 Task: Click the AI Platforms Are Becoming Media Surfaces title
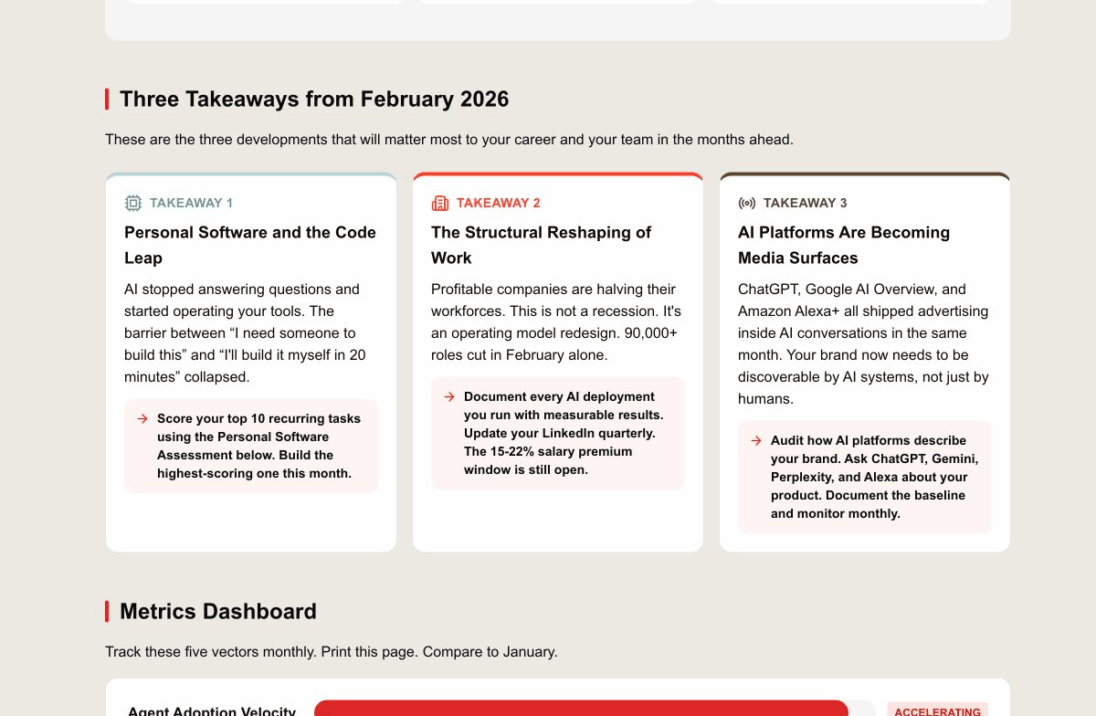click(844, 245)
